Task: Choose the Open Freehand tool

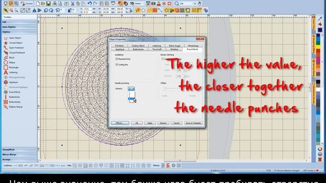Action: (14, 48)
